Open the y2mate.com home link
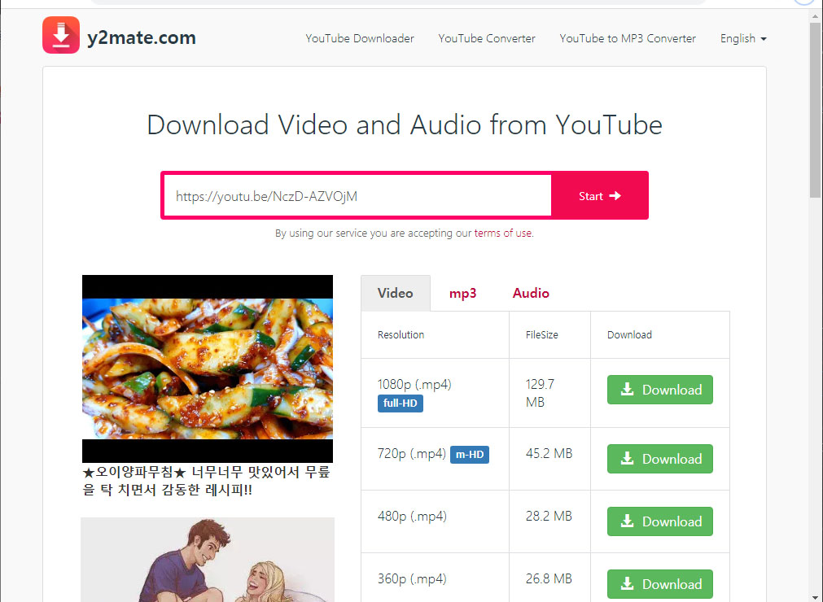This screenshot has height=602, width=823. [141, 37]
